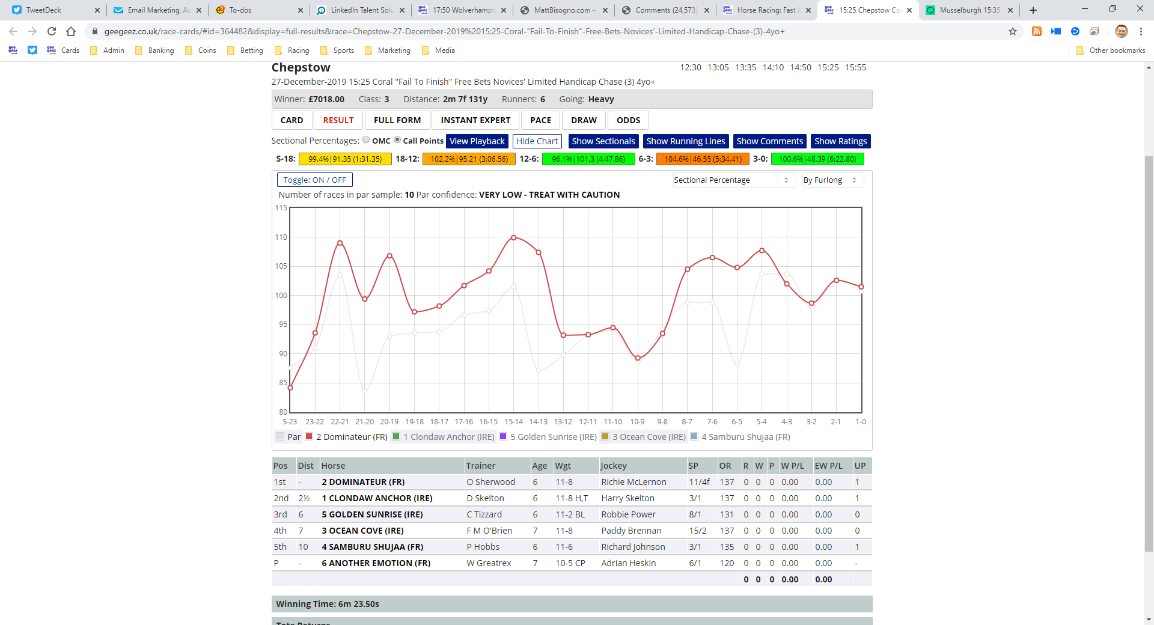The width and height of the screenshot is (1154, 625).
Task: Reload the page with refresh icon
Action: [52, 31]
